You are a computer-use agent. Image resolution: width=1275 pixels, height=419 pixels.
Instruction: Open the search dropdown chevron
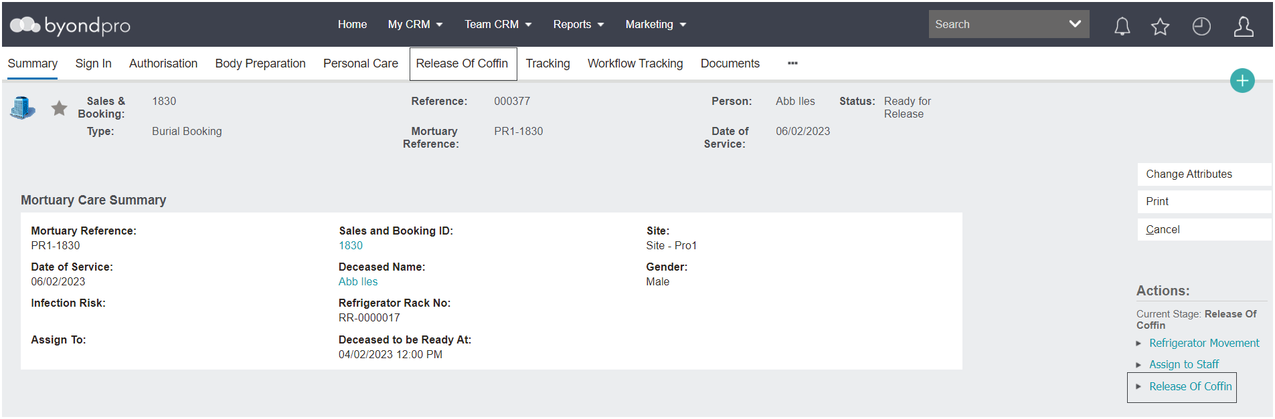[1075, 24]
